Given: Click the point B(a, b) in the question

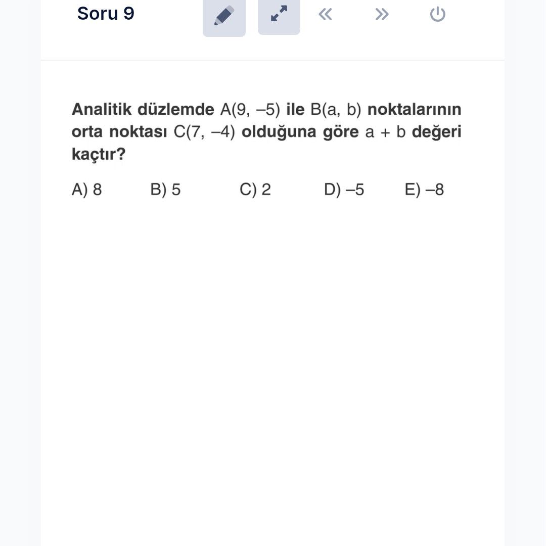Looking at the screenshot, I should 332,110.
